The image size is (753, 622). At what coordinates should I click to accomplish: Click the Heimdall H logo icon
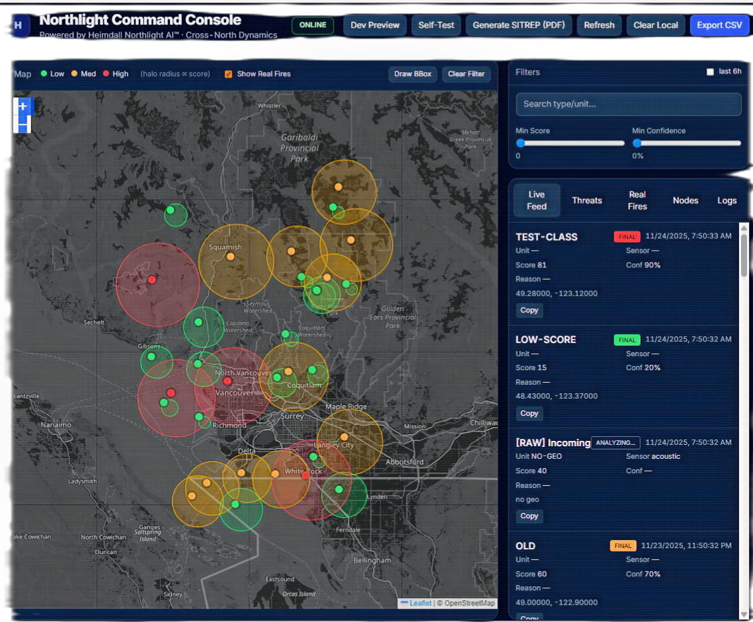19,26
